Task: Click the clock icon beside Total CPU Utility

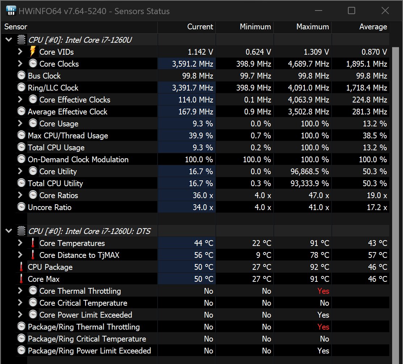Action: coord(21,183)
